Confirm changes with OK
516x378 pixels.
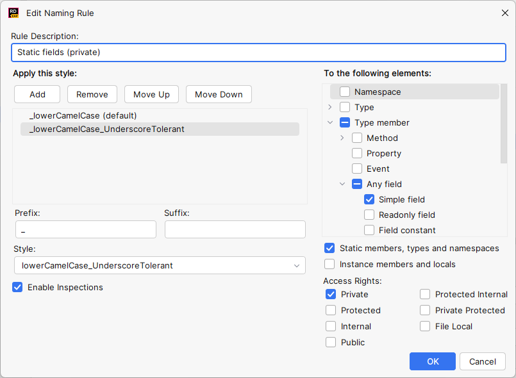(432, 361)
